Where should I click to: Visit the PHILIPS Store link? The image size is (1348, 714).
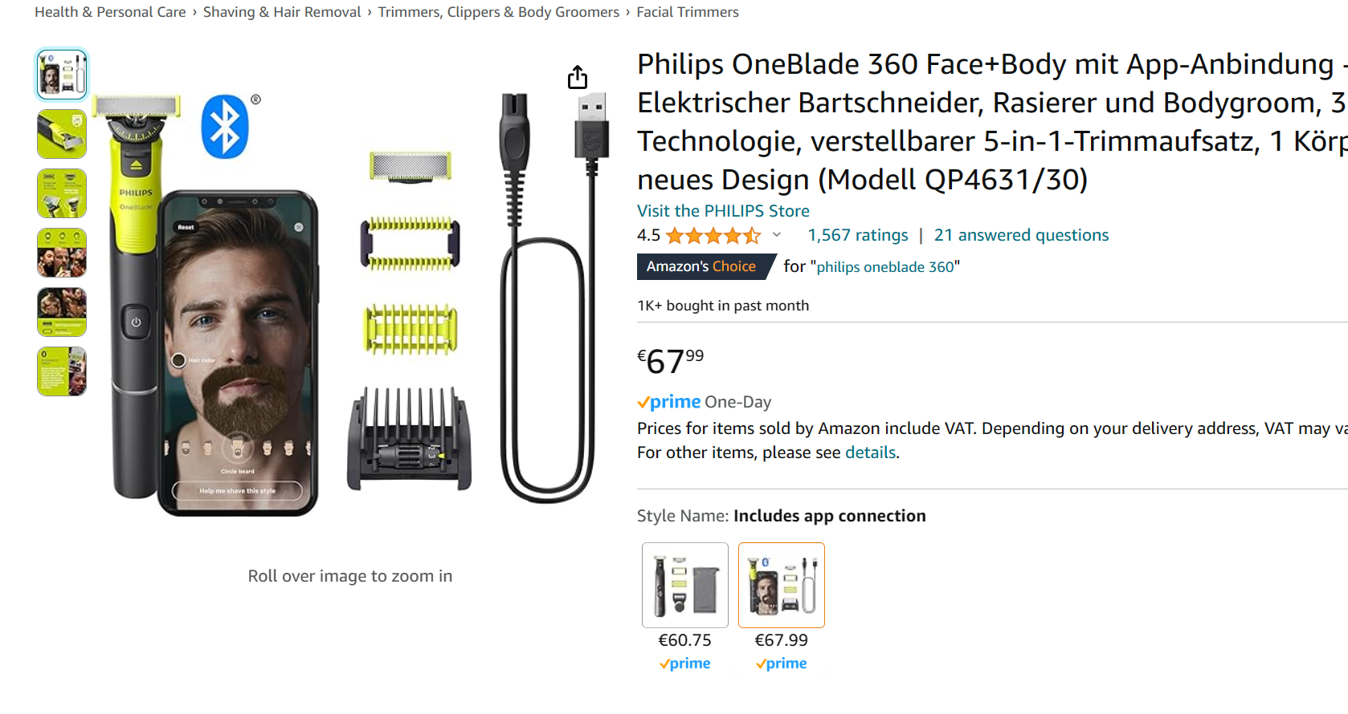(723, 211)
